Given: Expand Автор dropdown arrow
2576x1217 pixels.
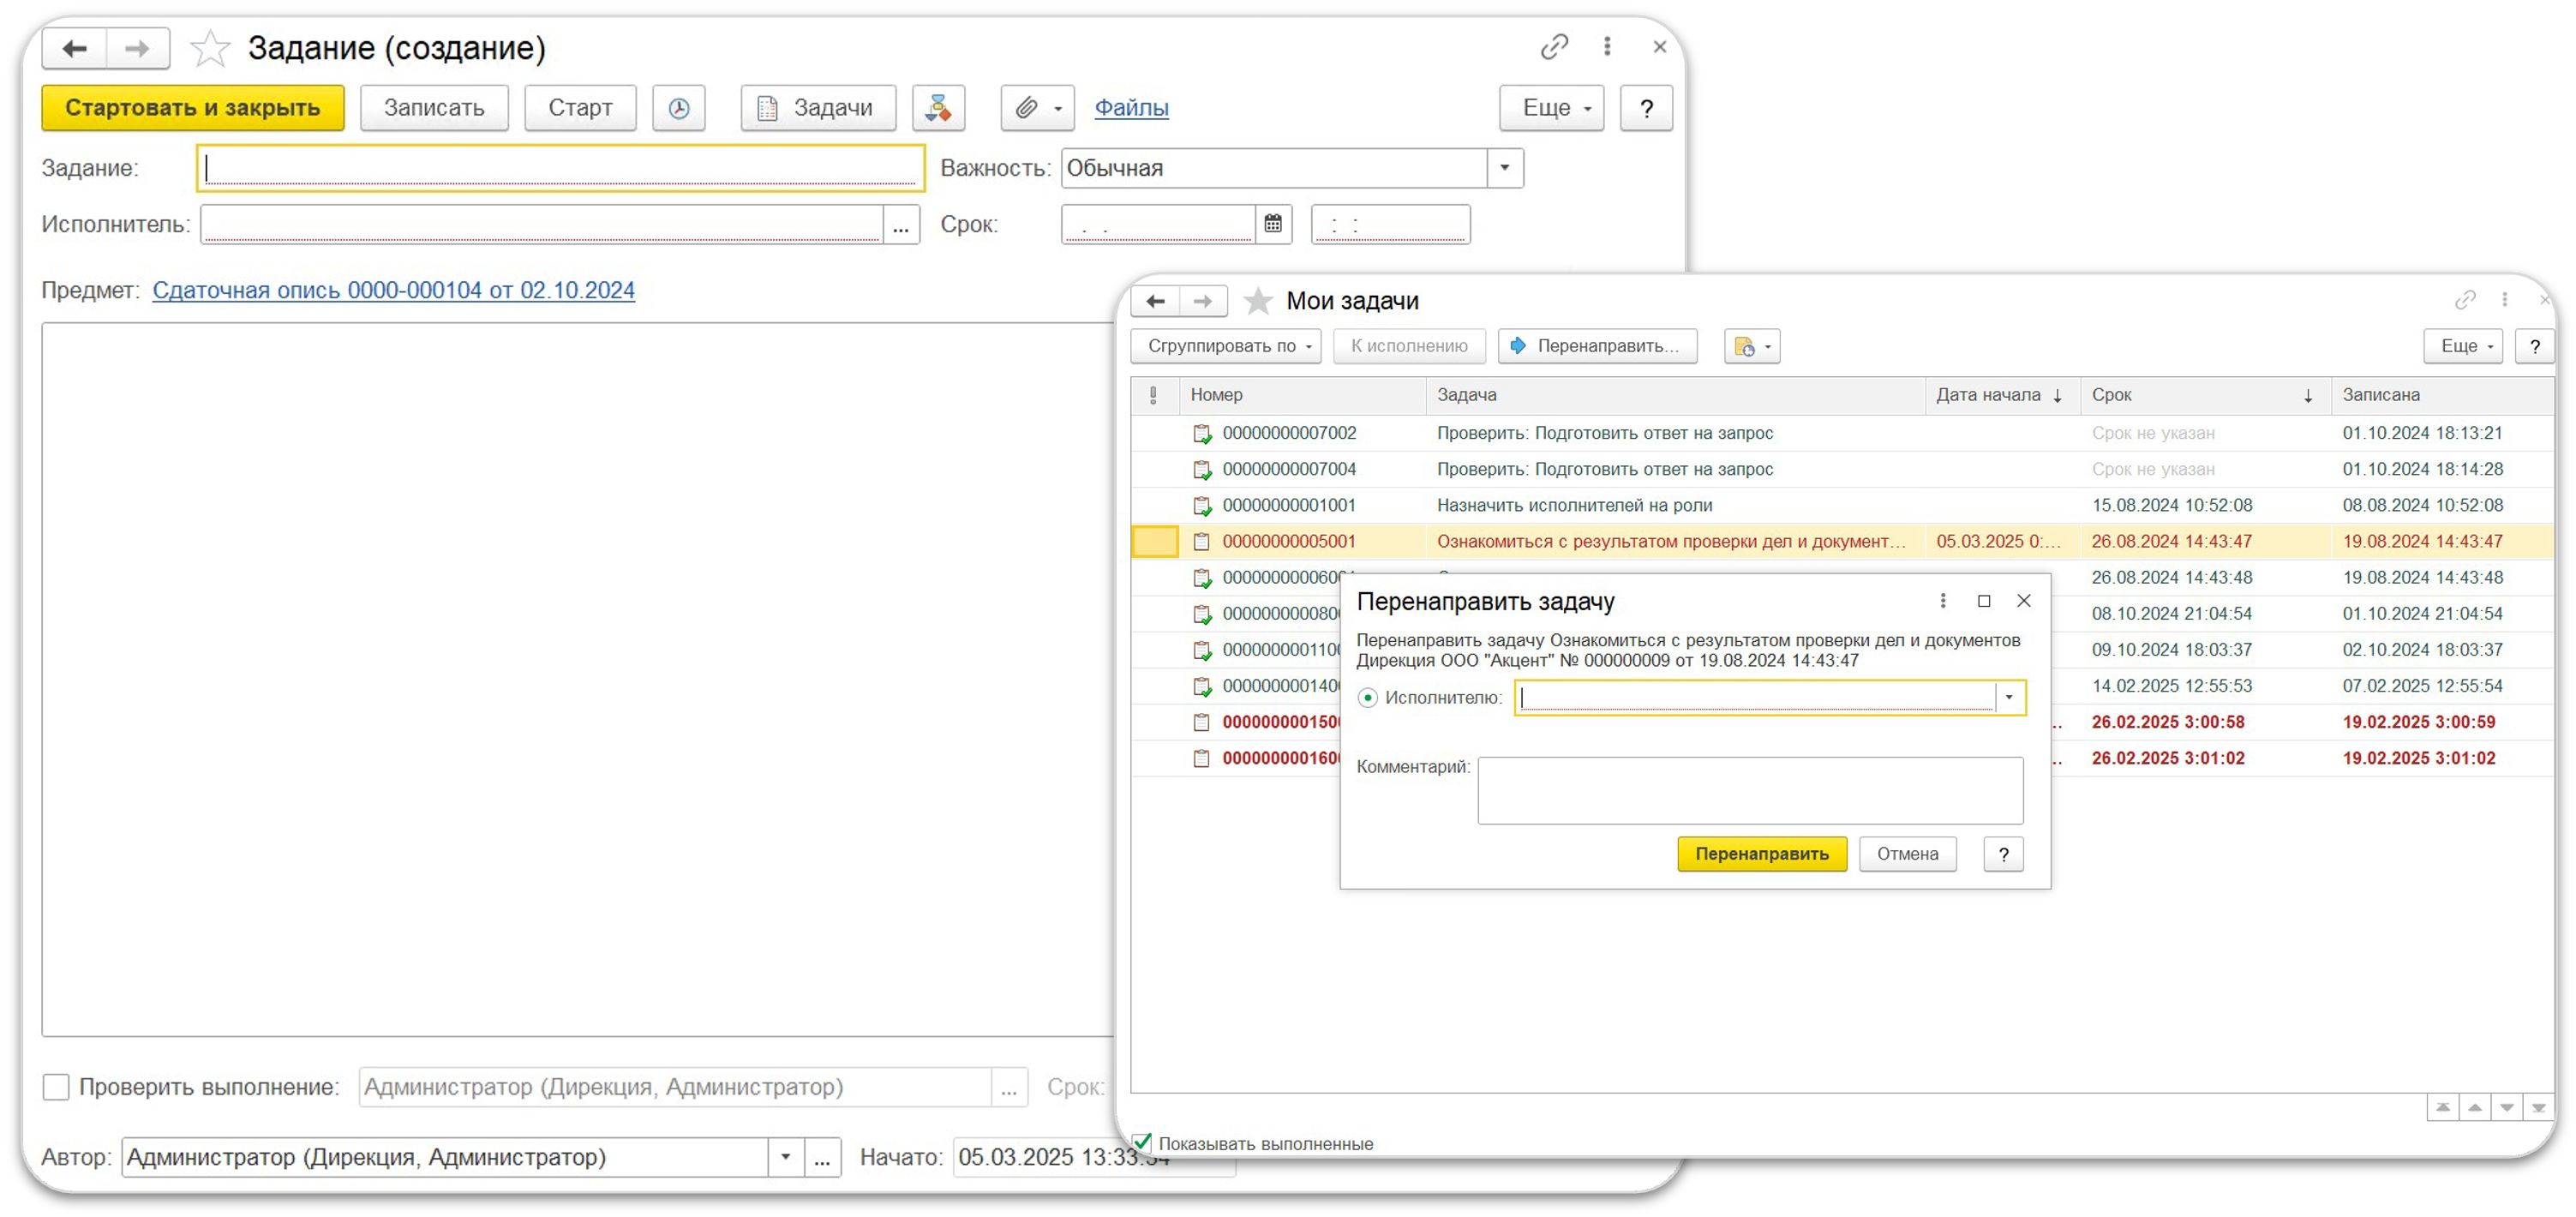Looking at the screenshot, I should (786, 1157).
